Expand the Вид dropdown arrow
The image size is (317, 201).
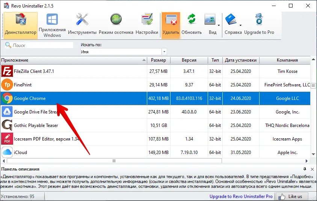(219, 25)
